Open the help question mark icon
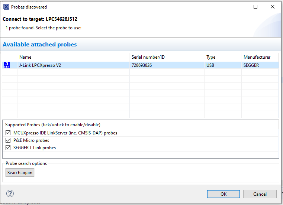This screenshot has height=205, width=283. tap(10, 193)
